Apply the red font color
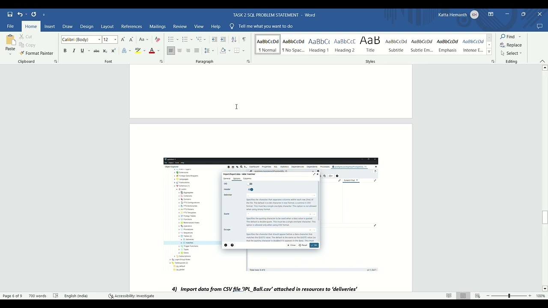The width and height of the screenshot is (548, 308). click(152, 50)
